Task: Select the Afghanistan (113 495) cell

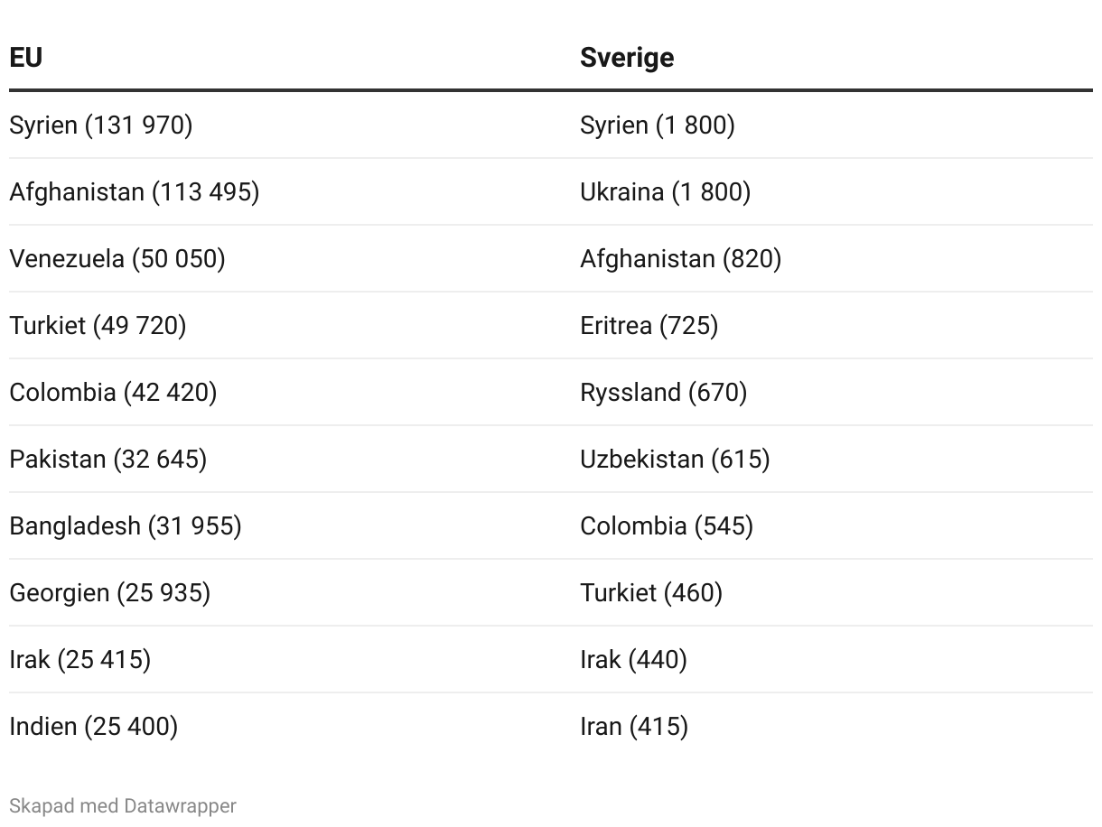Action: 135,191
